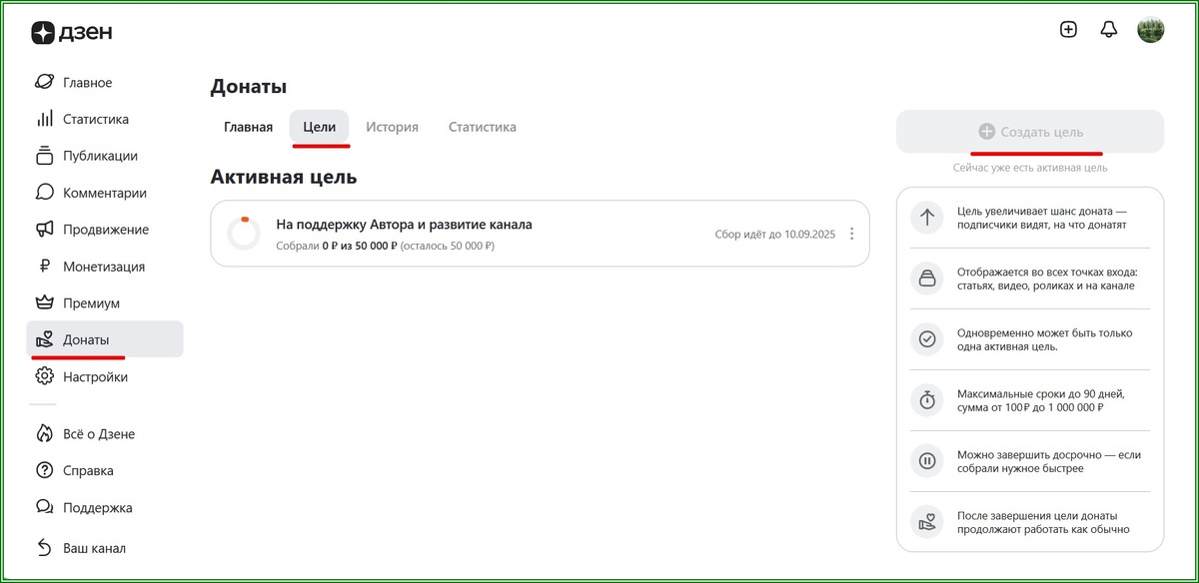
Task: Click the hand-heart icon beside Донаты in sidebar
Action: coord(44,340)
